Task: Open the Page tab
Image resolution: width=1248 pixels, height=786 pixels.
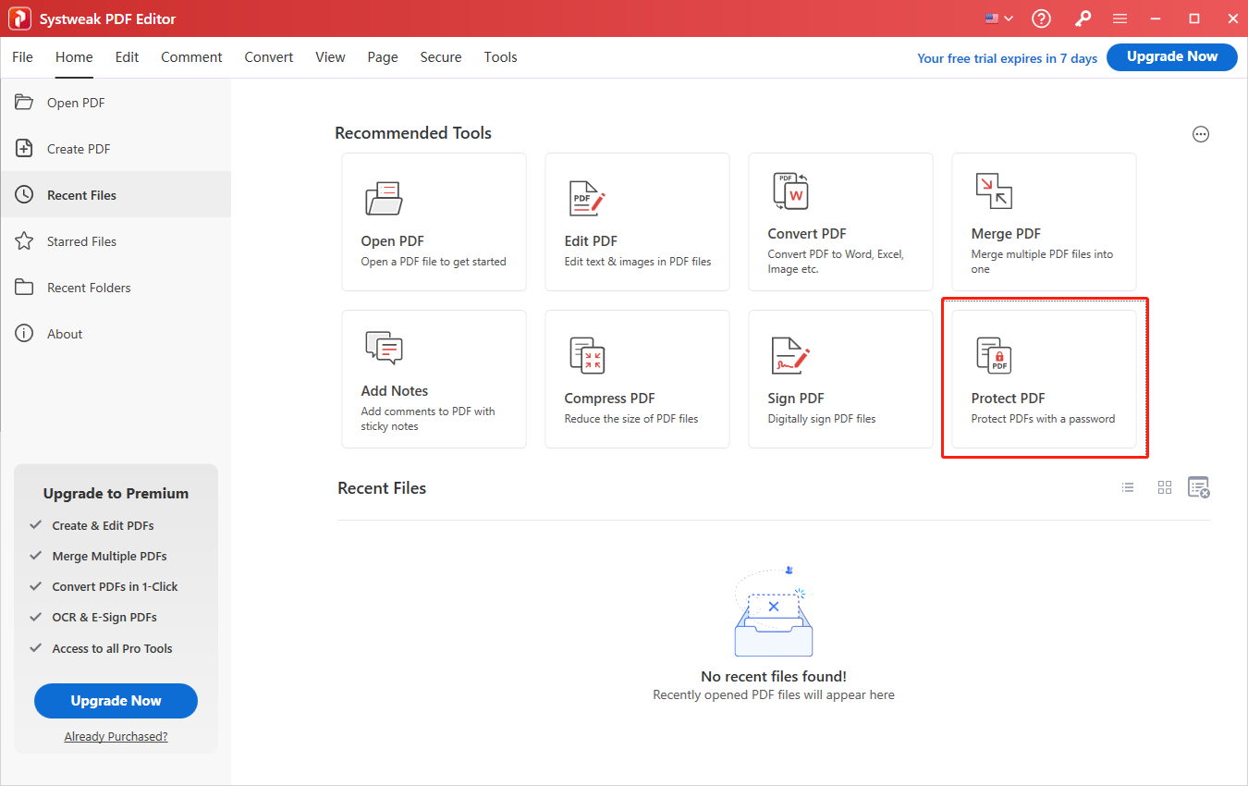Action: coord(383,57)
